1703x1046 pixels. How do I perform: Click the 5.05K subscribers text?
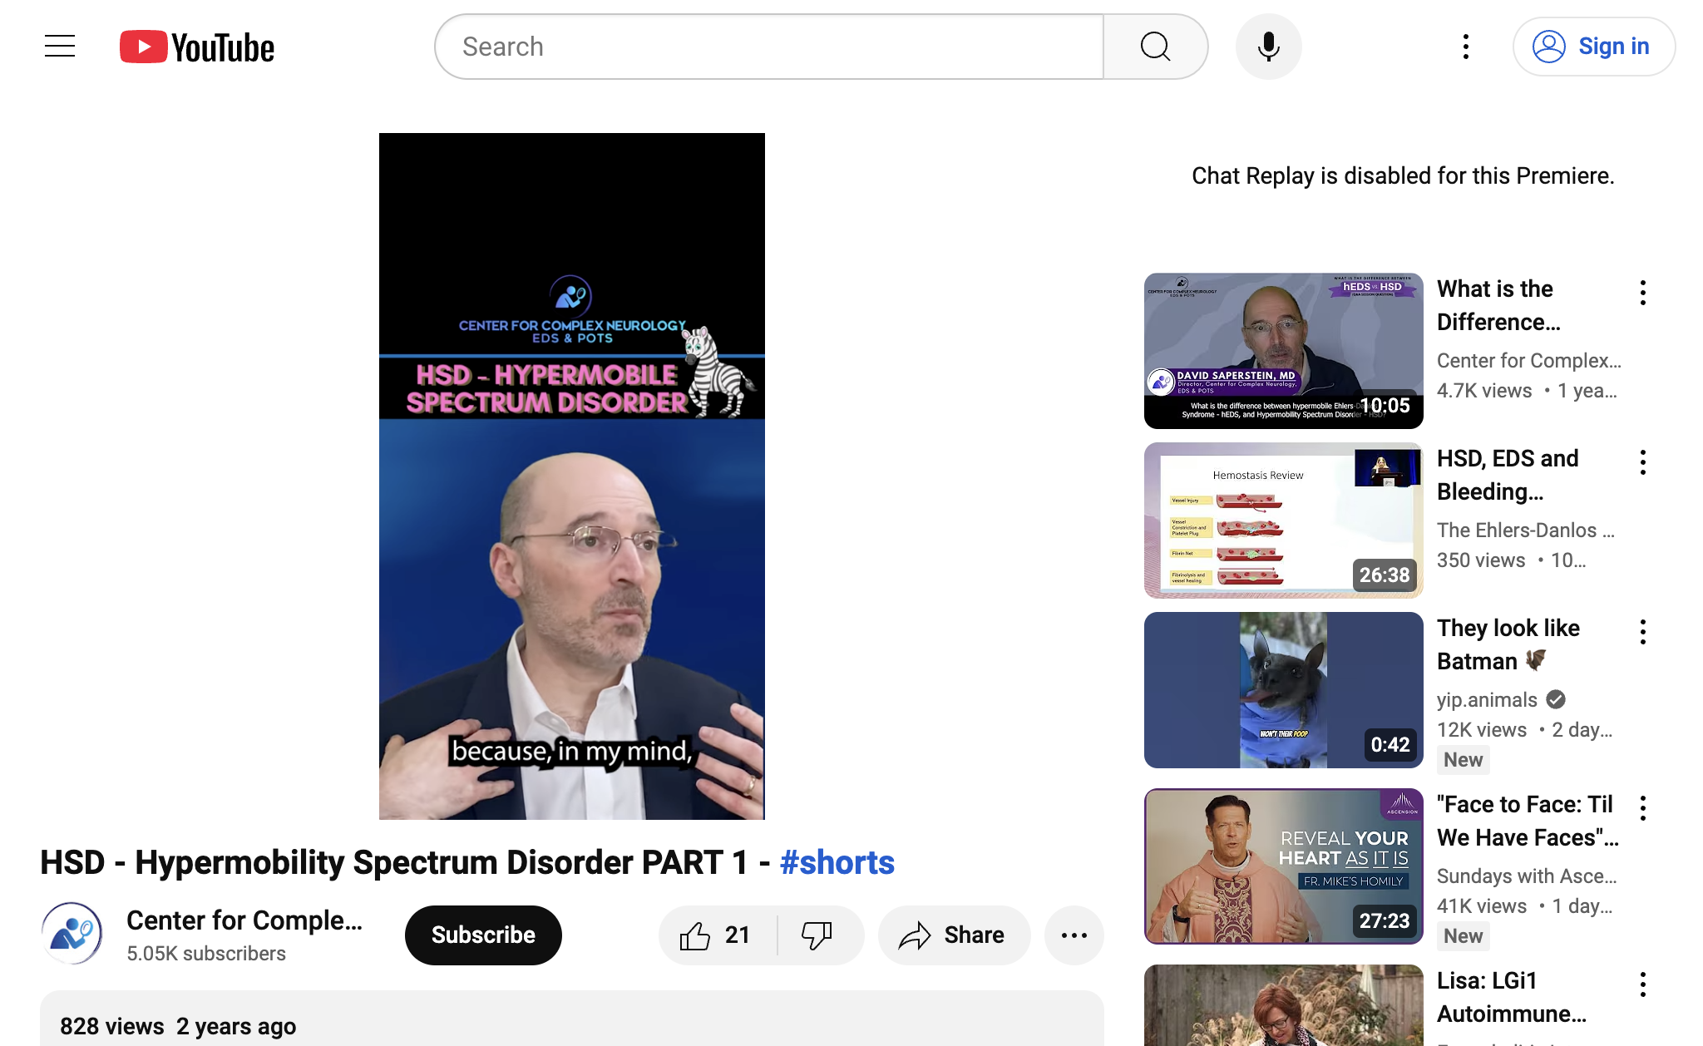[206, 954]
